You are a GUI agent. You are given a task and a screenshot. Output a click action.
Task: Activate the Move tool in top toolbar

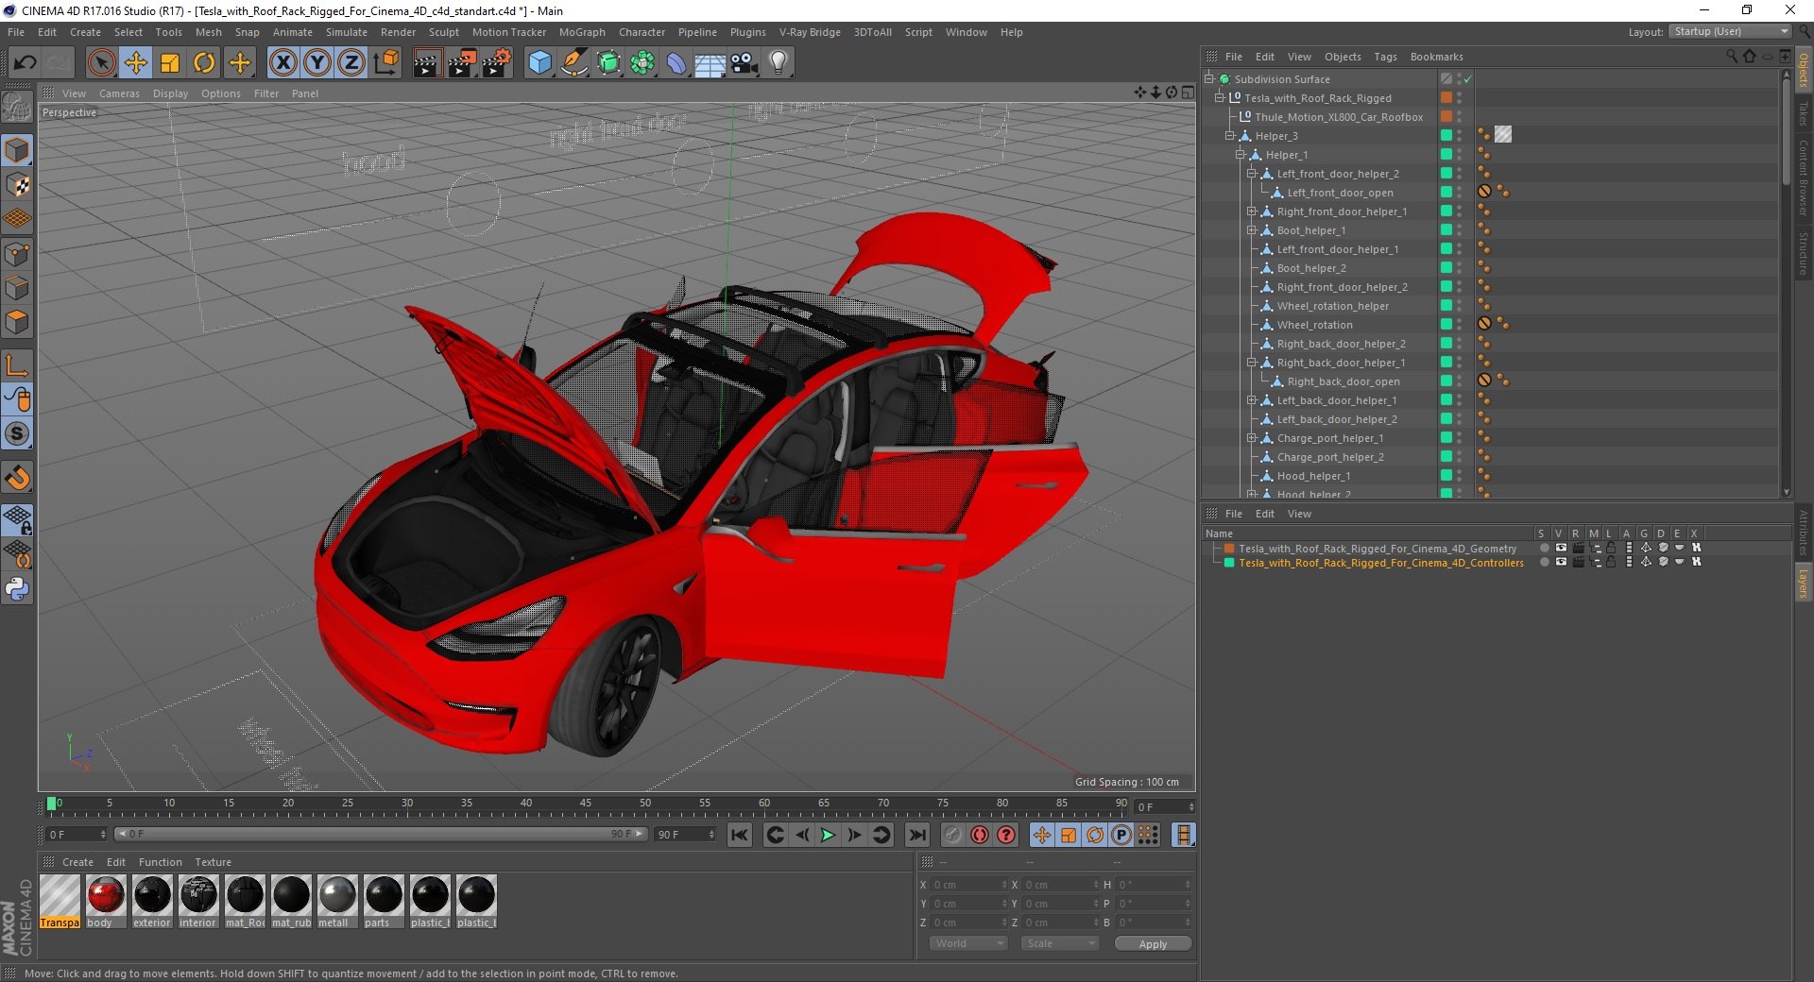coord(135,63)
